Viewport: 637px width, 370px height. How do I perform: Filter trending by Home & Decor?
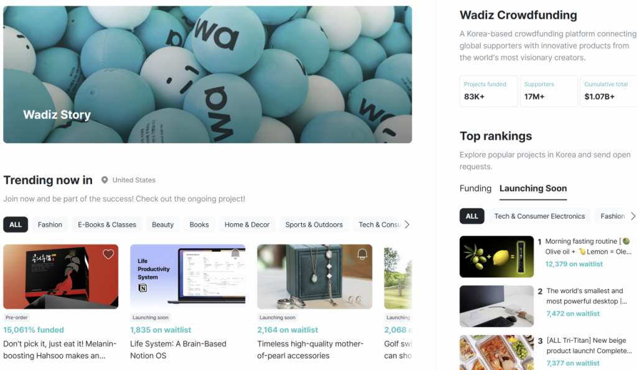point(247,224)
